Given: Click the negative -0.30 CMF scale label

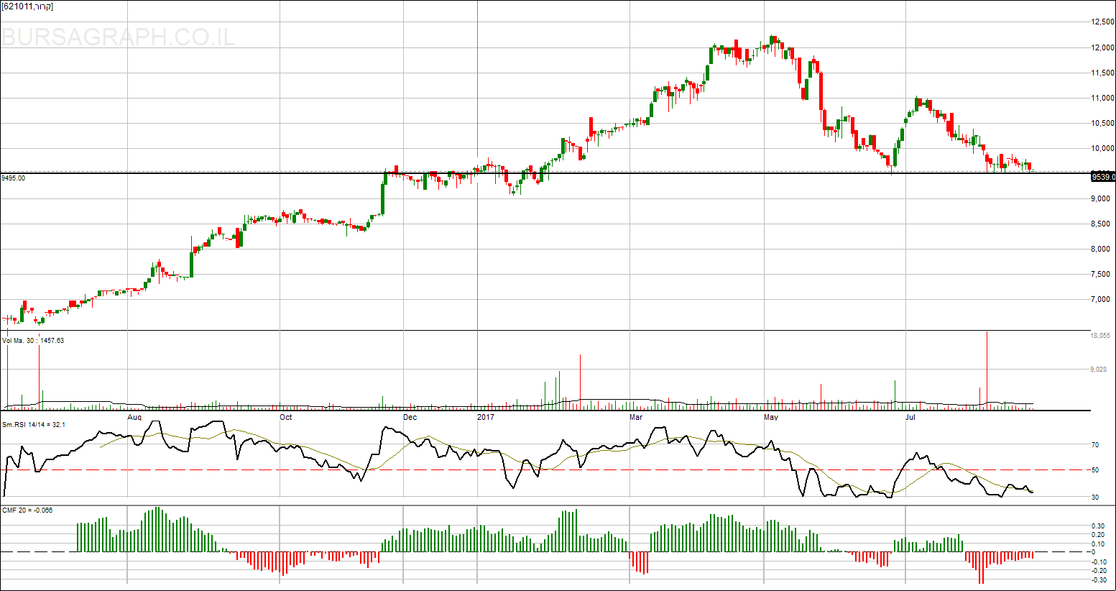Looking at the screenshot, I should [x=1099, y=579].
